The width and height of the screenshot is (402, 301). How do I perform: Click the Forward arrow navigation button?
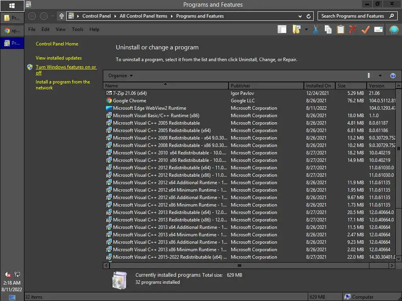click(44, 16)
